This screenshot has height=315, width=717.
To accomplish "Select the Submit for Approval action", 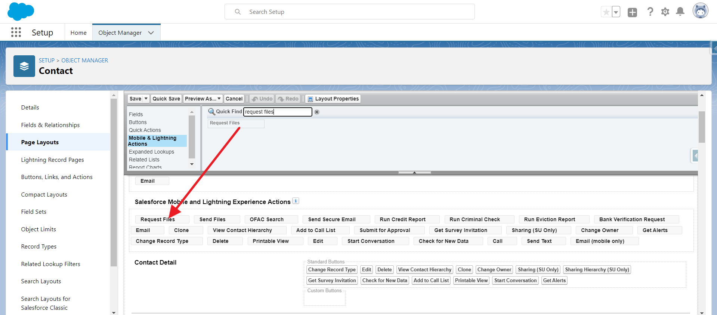I will tap(390, 230).
